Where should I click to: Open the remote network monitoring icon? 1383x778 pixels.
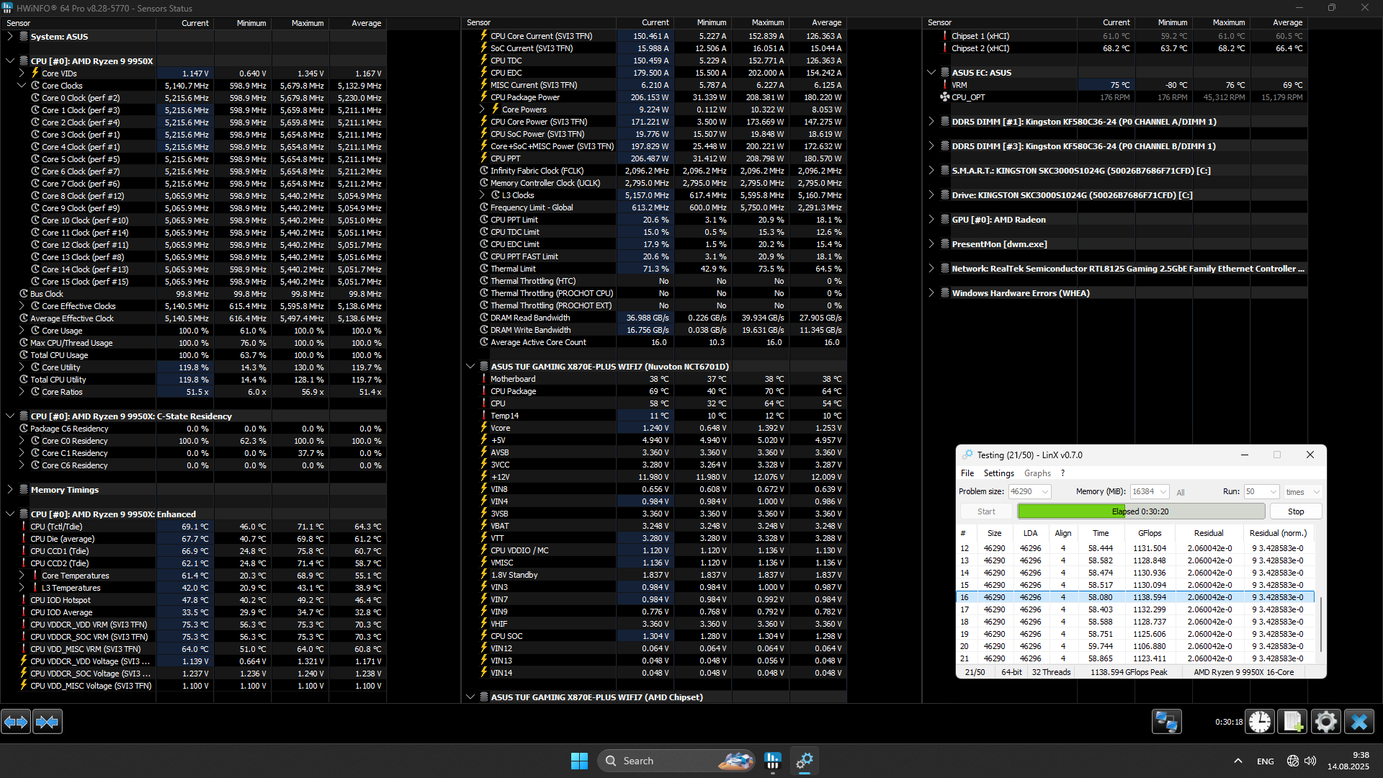tap(1166, 722)
